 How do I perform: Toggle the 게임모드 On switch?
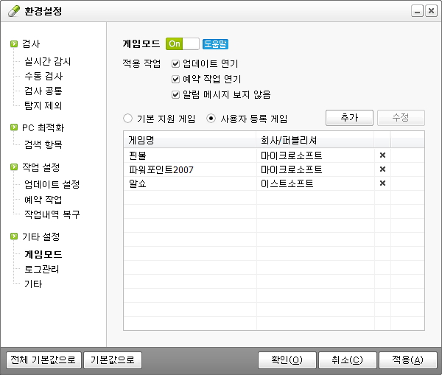[183, 44]
